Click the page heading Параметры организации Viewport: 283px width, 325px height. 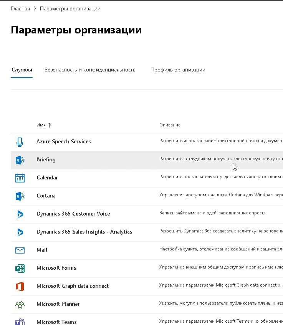[76, 30]
